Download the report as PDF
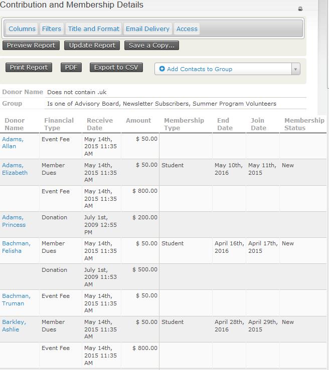 click(71, 68)
